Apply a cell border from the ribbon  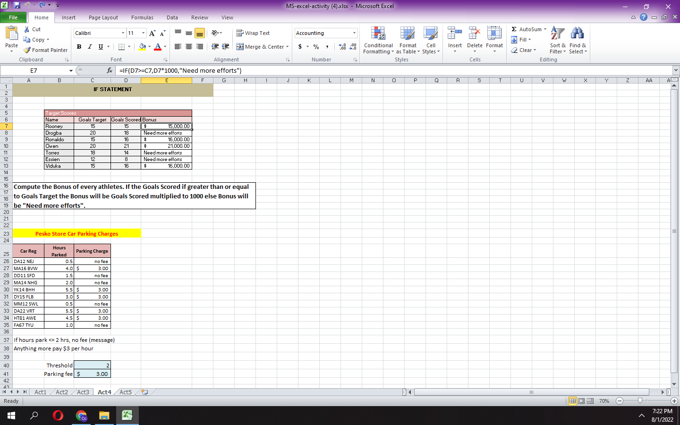pos(121,47)
